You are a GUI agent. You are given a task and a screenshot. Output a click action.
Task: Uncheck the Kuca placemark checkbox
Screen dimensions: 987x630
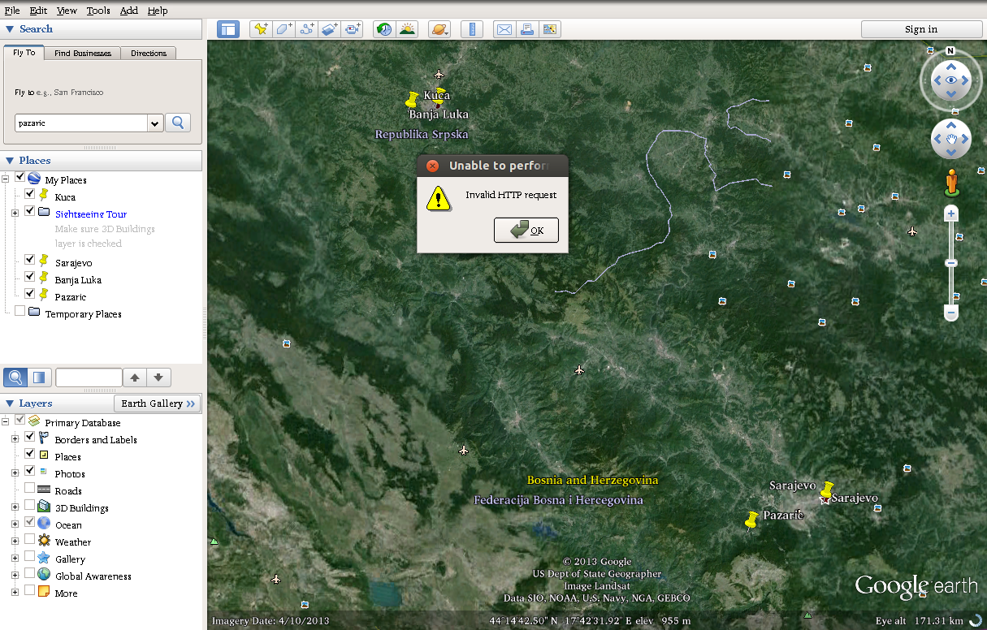(x=30, y=195)
